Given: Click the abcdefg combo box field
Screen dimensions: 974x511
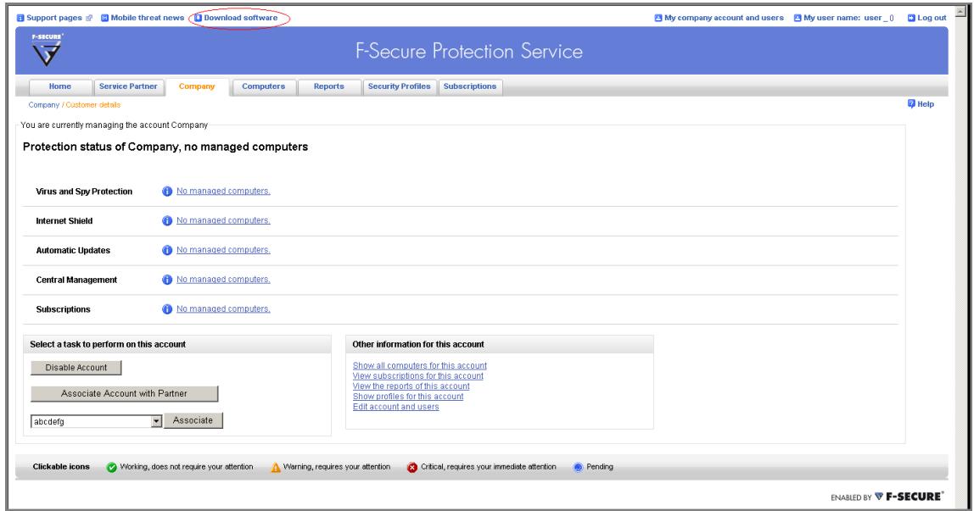Looking at the screenshot, I should (96, 422).
